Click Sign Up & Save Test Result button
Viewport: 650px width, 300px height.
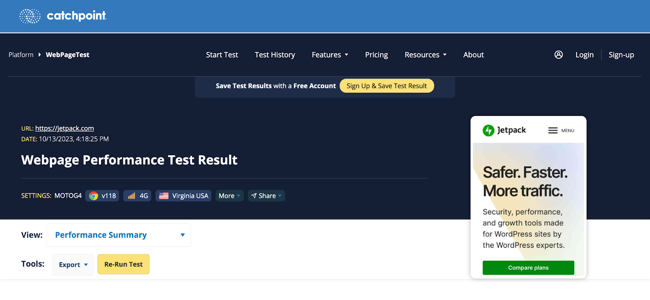[x=387, y=86]
